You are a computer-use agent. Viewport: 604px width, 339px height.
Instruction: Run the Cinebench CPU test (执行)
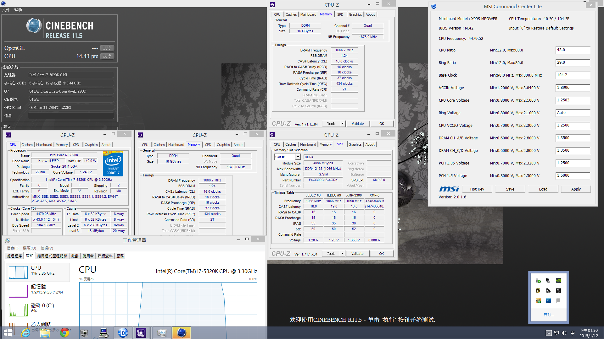click(107, 56)
